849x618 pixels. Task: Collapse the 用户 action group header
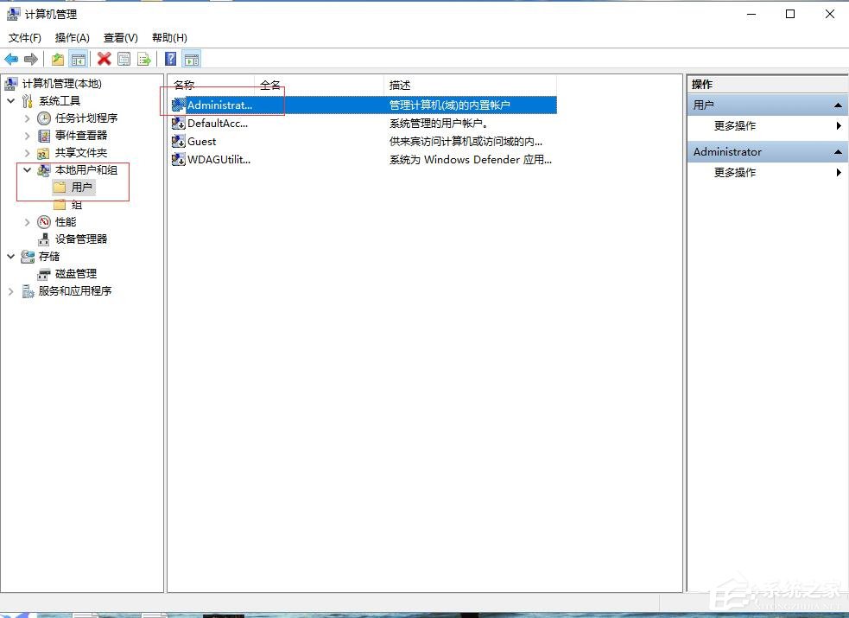click(x=836, y=105)
